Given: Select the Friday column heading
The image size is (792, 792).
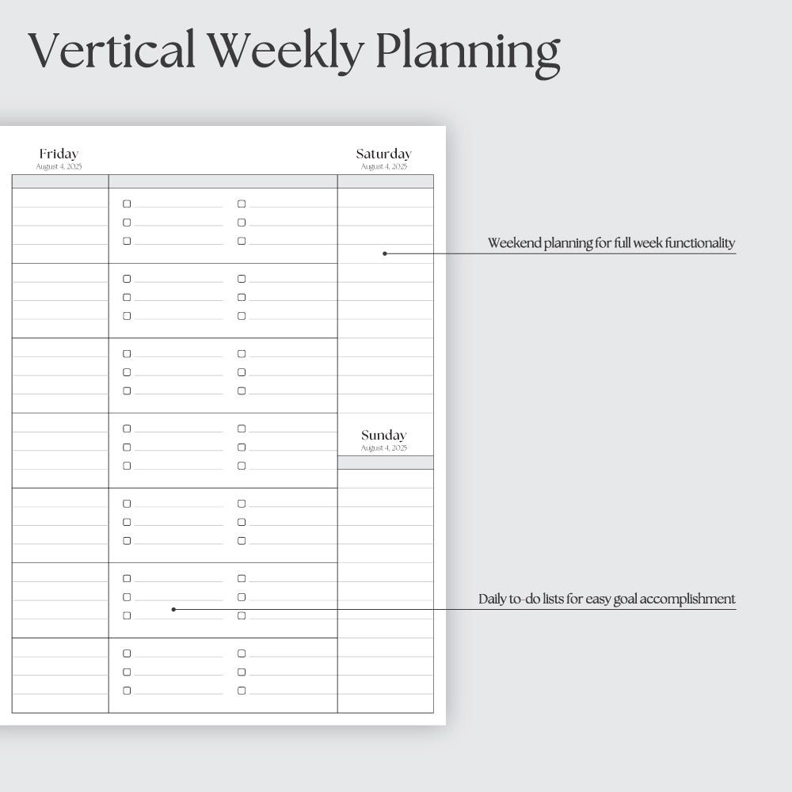Looking at the screenshot, I should (x=59, y=154).
